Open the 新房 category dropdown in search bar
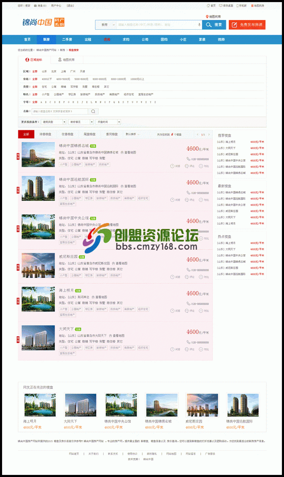This screenshot has width=284, height=477. (106, 25)
